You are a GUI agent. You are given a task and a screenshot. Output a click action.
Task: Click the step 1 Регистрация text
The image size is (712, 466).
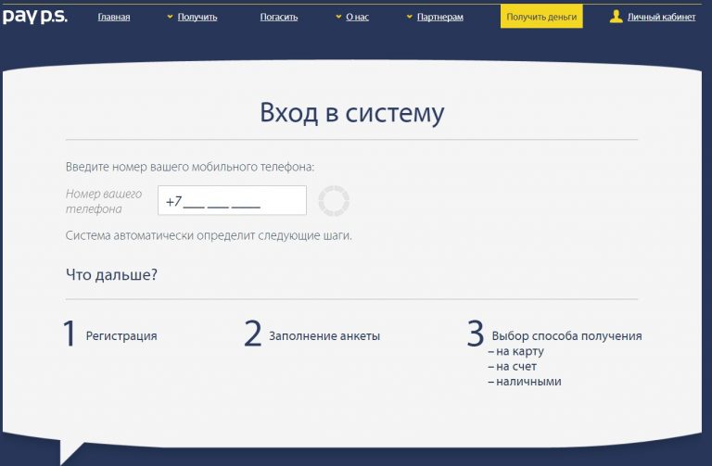(121, 336)
